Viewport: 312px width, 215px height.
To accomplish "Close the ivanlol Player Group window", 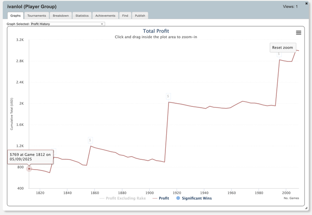I will [x=306, y=4].
